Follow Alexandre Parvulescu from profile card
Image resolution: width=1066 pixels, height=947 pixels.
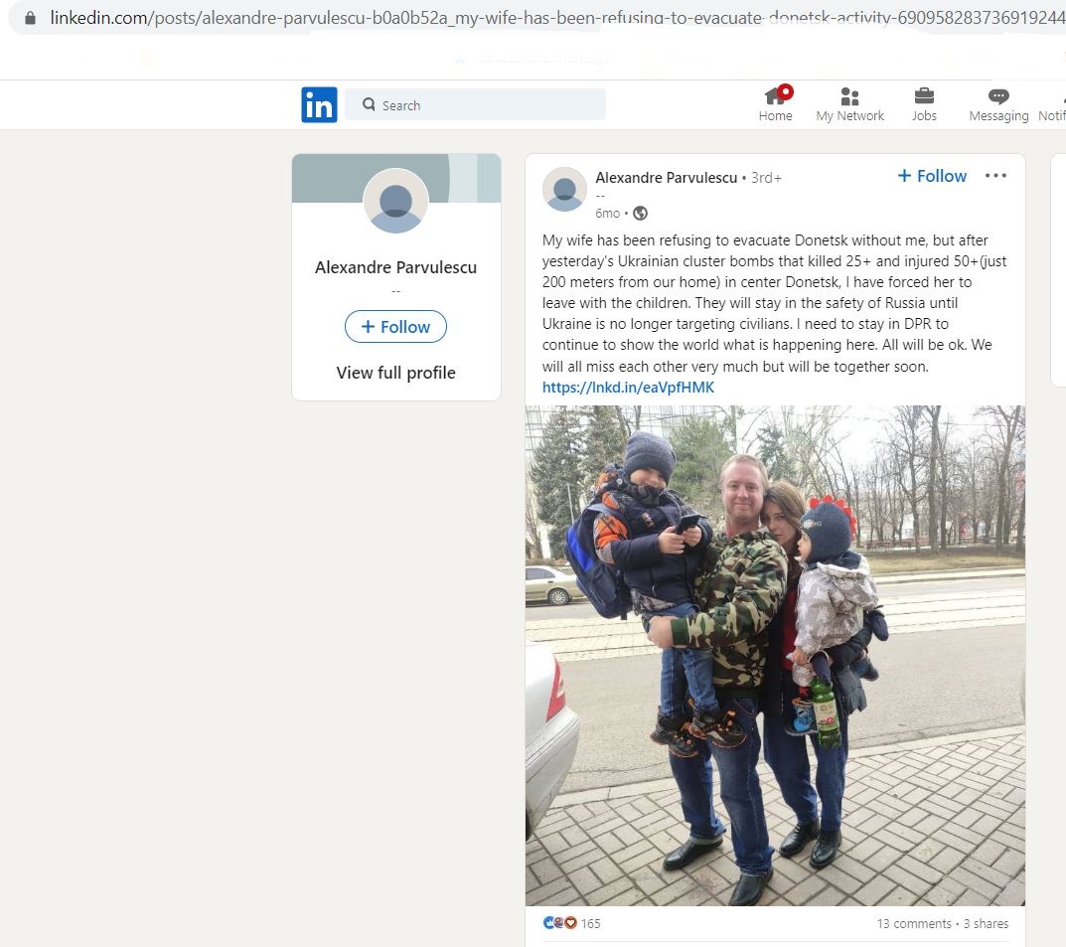pos(395,326)
